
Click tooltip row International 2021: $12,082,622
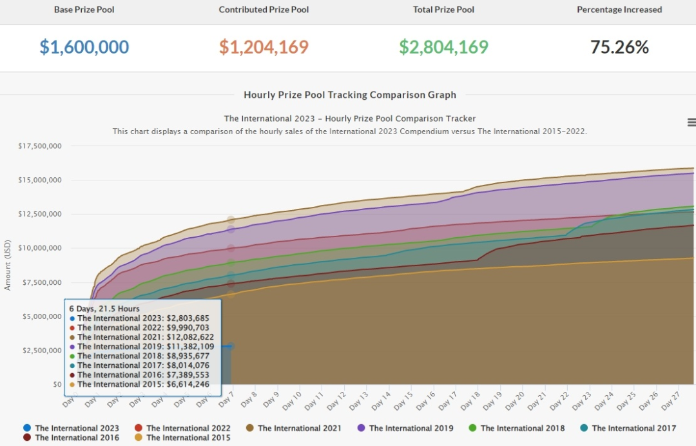tap(142, 337)
